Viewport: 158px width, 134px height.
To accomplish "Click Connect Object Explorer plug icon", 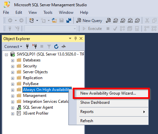I will point(27,46).
